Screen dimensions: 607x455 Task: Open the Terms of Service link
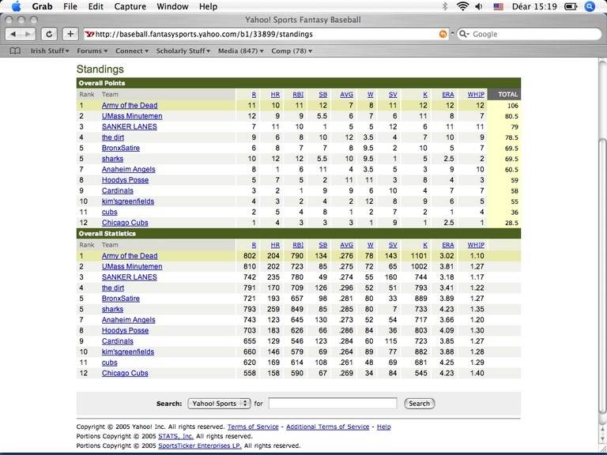pyautogui.click(x=253, y=427)
